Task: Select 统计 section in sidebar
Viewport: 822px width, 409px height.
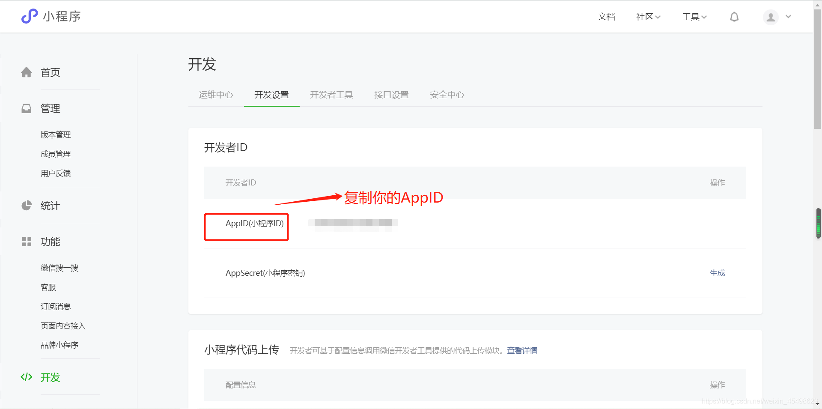Action: click(x=51, y=206)
